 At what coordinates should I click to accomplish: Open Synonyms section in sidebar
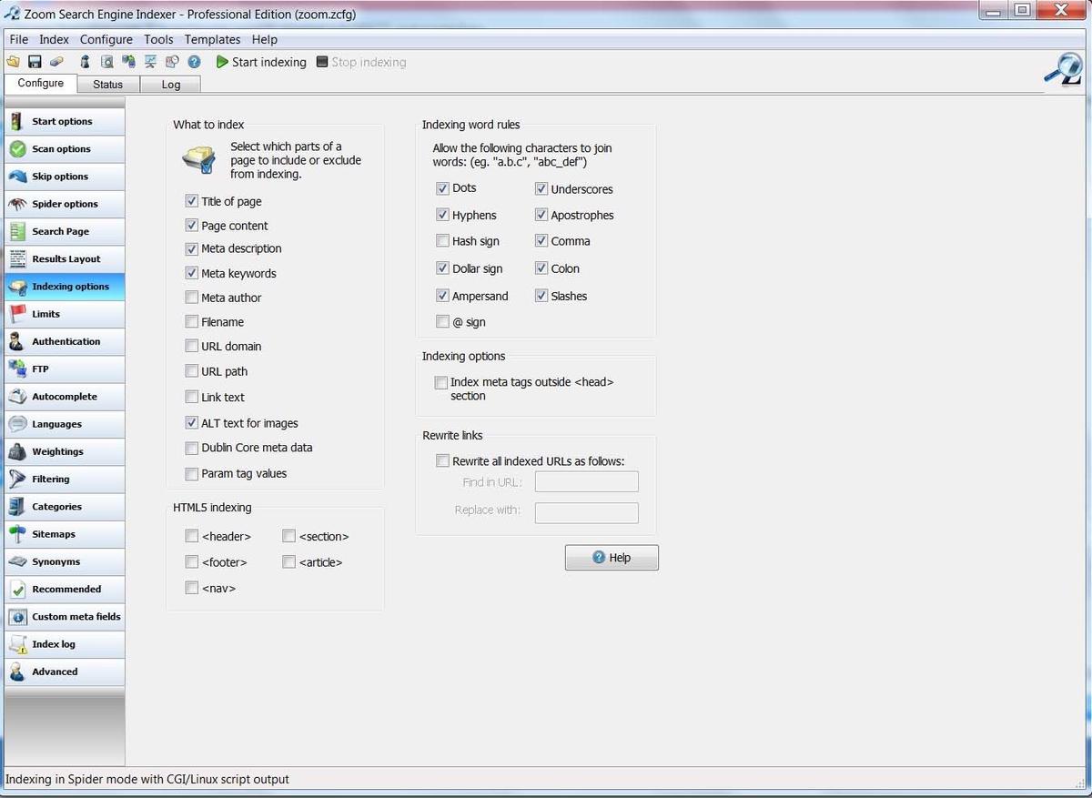tap(65, 561)
